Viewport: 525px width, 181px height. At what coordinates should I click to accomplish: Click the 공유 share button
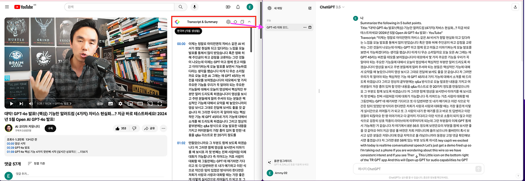point(149,128)
